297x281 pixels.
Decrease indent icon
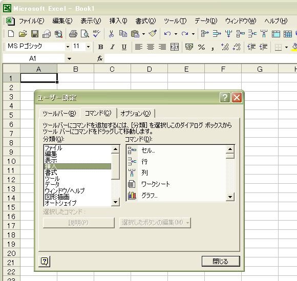[251, 47]
